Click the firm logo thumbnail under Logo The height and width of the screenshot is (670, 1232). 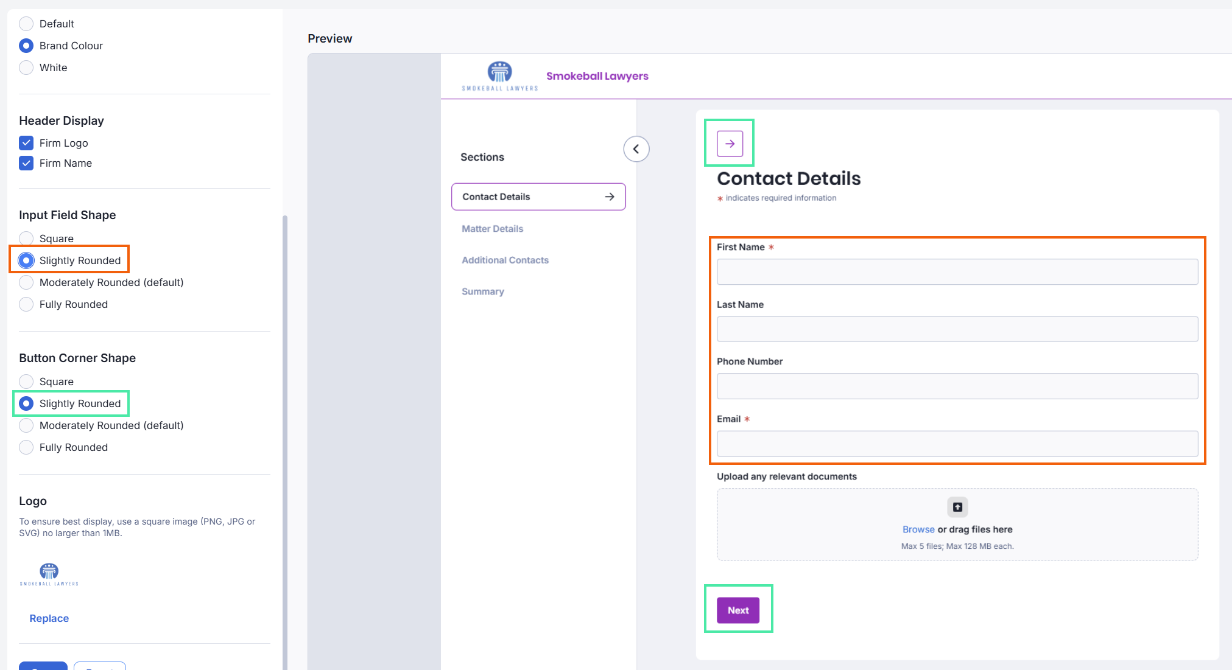[49, 574]
